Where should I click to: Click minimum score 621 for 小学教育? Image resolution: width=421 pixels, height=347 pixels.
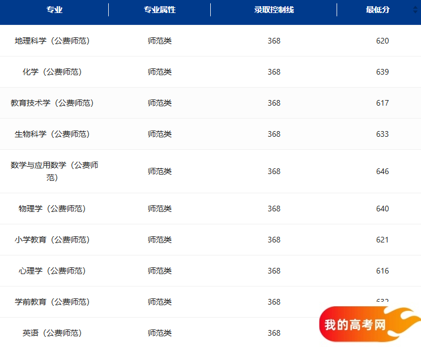tap(382, 240)
